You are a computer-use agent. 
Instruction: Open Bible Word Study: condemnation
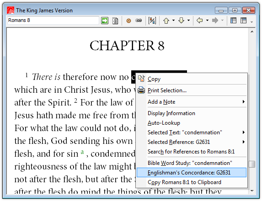pyautogui.click(x=192, y=163)
